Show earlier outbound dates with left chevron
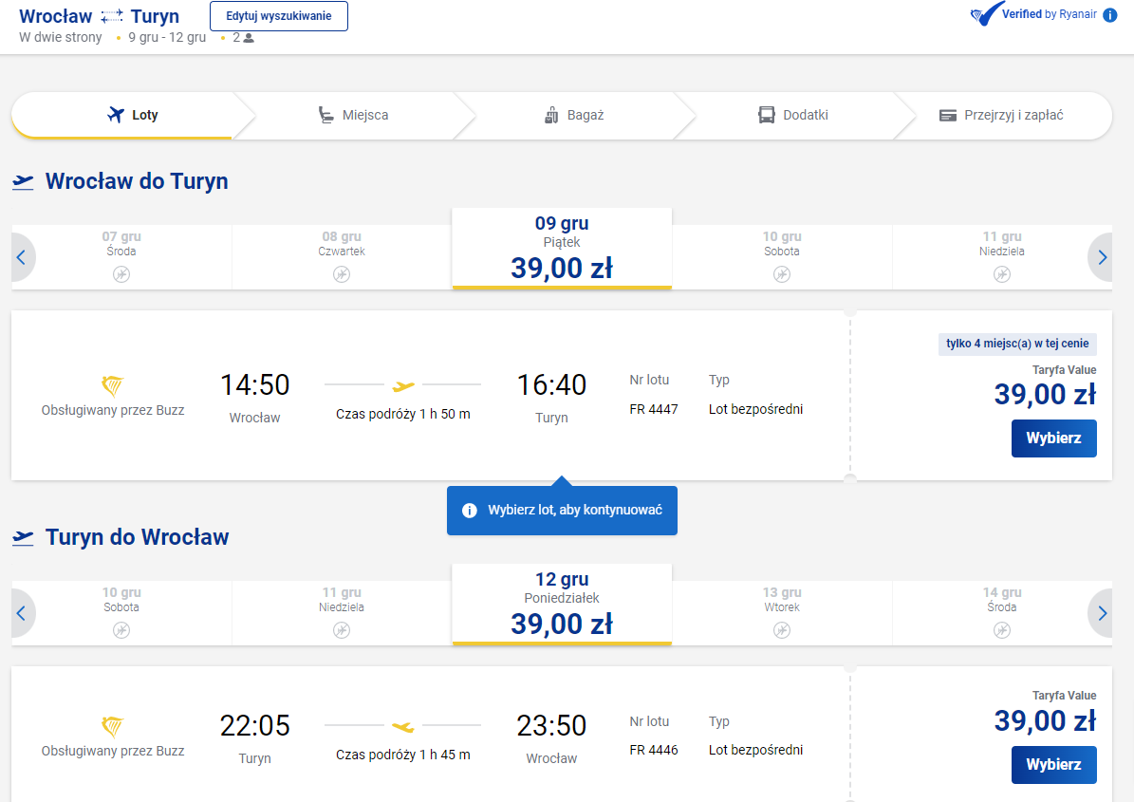Image resolution: width=1134 pixels, height=802 pixels. point(21,257)
